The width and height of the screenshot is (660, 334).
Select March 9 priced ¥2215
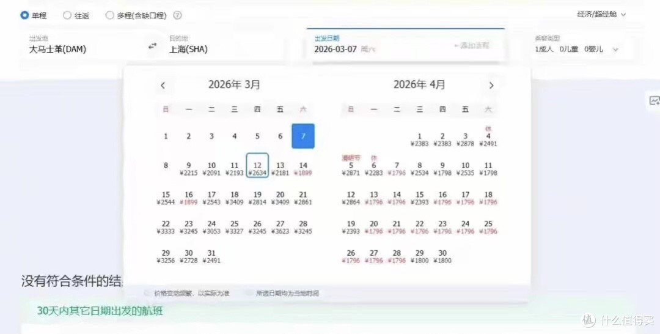(189, 168)
